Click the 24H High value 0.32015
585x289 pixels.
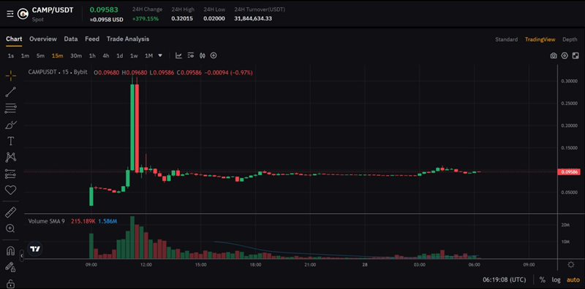coord(182,18)
